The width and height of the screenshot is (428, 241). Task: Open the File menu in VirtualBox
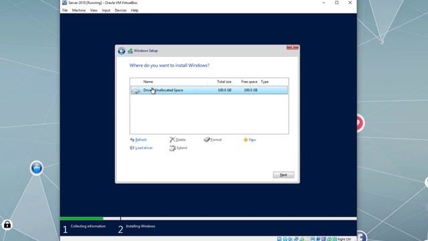[65, 11]
